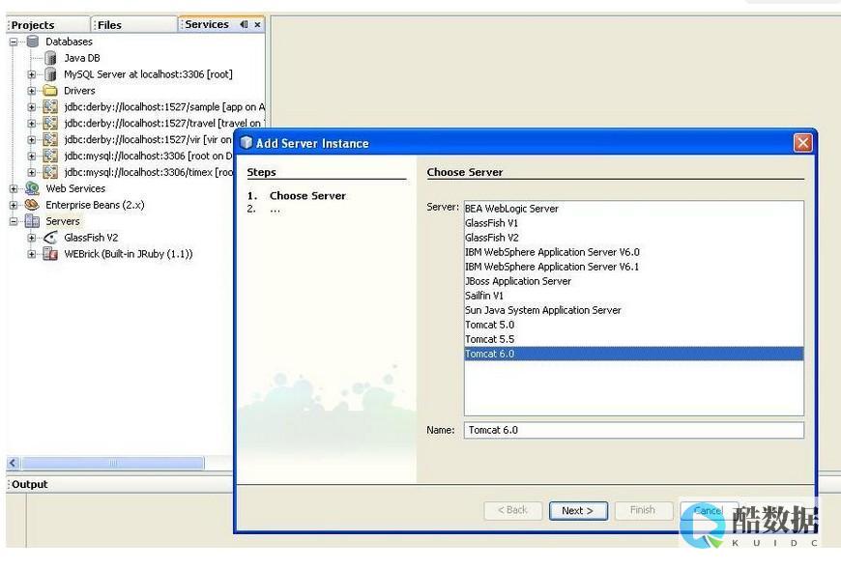The image size is (841, 570).
Task: Select Sailfin V1 in server list
Action: 633,296
